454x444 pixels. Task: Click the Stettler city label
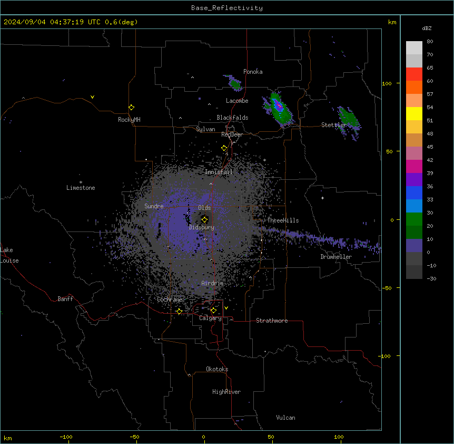point(334,125)
